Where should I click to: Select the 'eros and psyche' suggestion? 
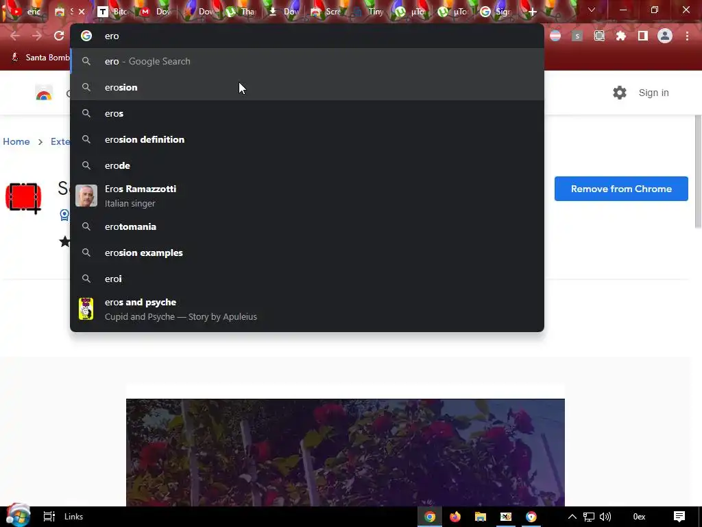click(307, 309)
